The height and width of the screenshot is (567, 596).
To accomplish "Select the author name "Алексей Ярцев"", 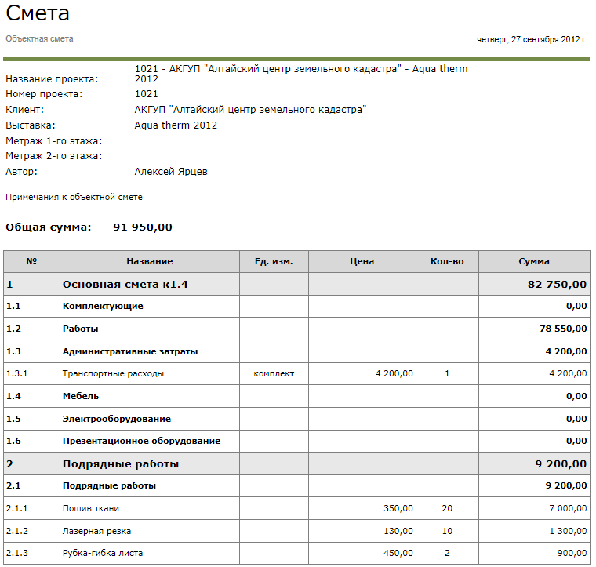I will 171,171.
